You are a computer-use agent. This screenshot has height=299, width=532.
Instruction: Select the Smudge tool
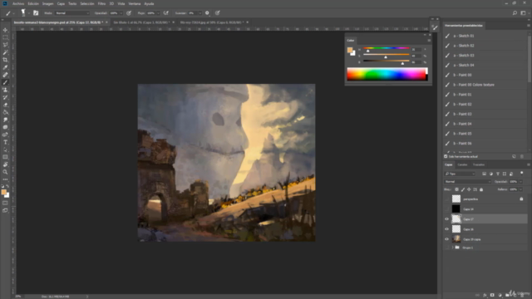click(x=5, y=120)
